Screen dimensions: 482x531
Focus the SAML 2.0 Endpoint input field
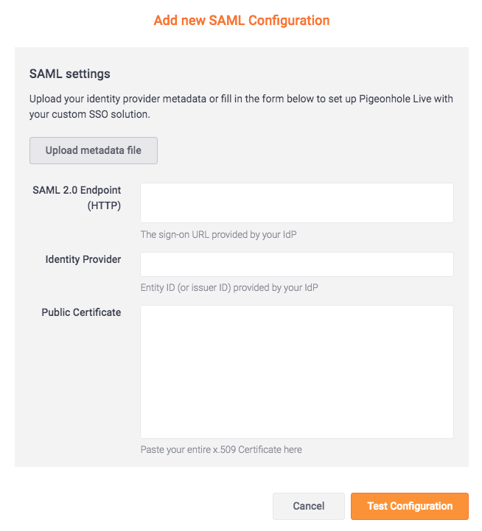coord(296,203)
